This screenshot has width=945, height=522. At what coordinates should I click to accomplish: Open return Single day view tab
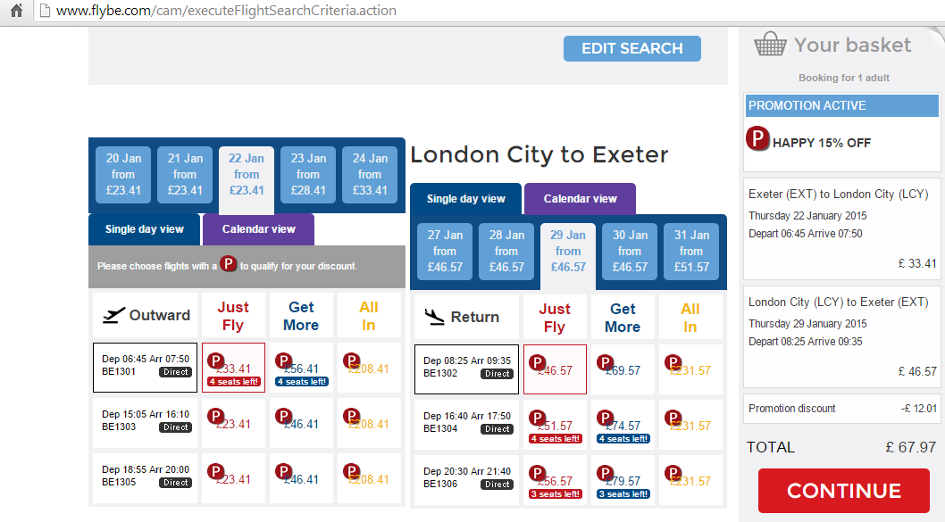[x=466, y=199]
